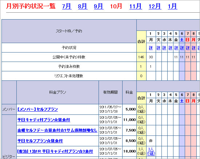Switch to 8月 reservation list
The image size is (200, 159).
[83, 6]
